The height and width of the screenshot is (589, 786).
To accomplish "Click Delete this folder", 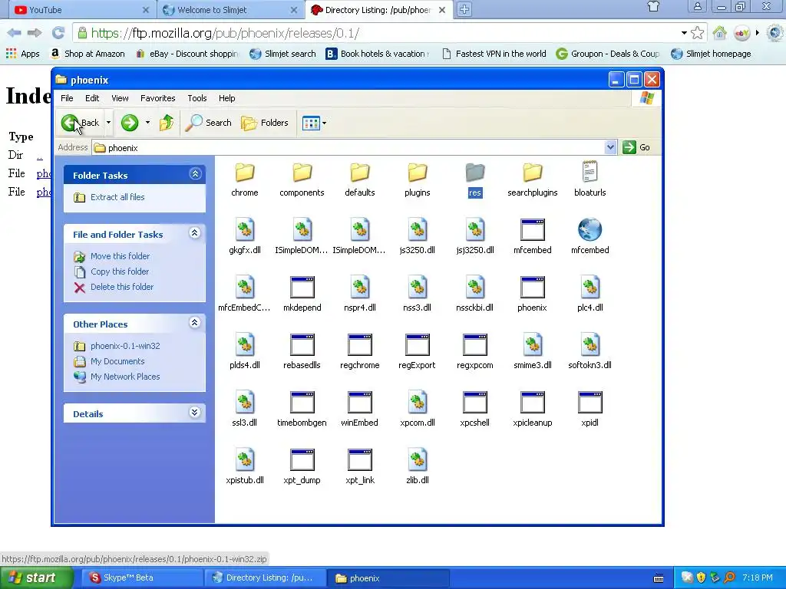I will (122, 287).
